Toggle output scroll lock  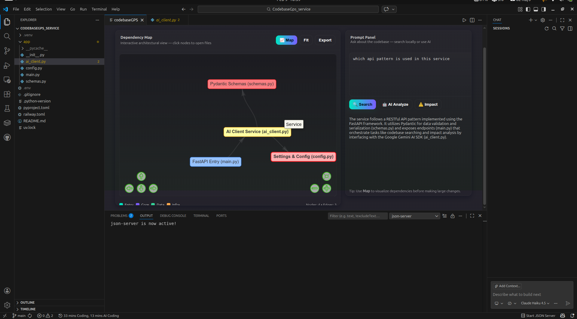pos(453,216)
